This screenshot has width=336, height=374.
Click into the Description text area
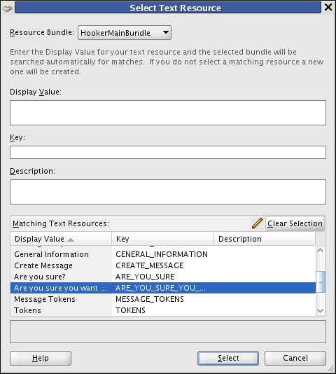[168, 192]
